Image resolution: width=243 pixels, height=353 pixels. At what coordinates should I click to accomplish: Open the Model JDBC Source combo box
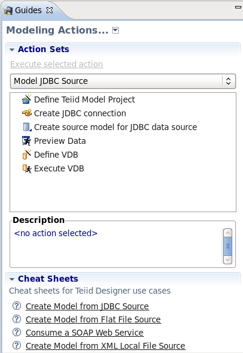point(123,81)
